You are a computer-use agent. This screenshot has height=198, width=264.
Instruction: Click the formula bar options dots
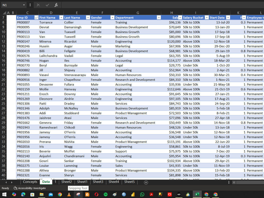click(30, 5)
